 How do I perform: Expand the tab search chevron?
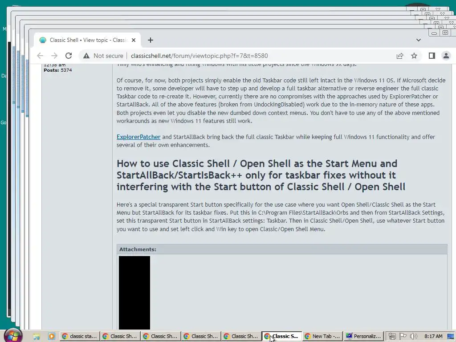(419, 40)
